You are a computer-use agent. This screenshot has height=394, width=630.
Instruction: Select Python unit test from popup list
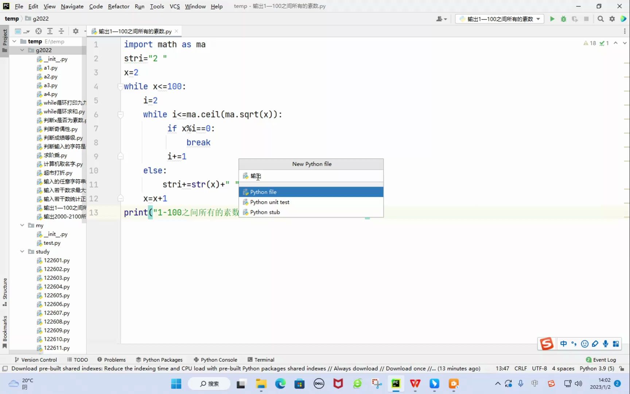coord(269,202)
